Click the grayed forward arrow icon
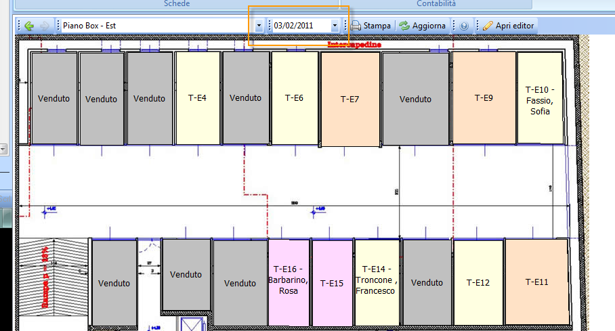 pos(45,26)
